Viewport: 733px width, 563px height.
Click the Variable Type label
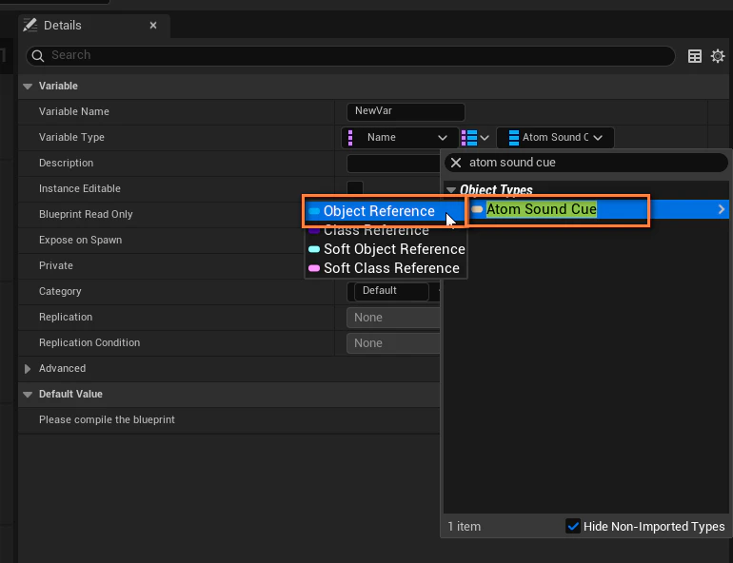point(71,137)
